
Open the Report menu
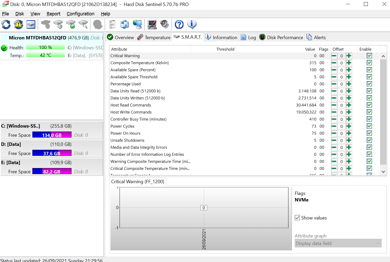click(54, 14)
